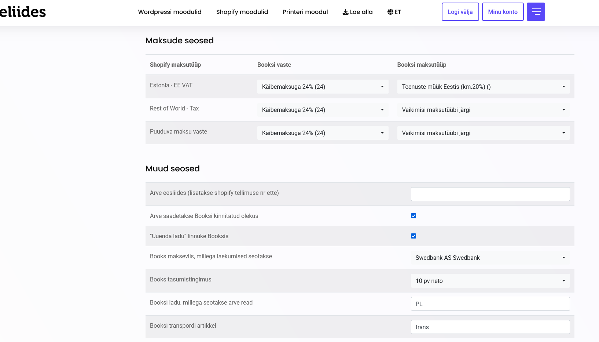
Task: Open Booksi vaste dropdown for Rest of World
Action: tap(323, 110)
